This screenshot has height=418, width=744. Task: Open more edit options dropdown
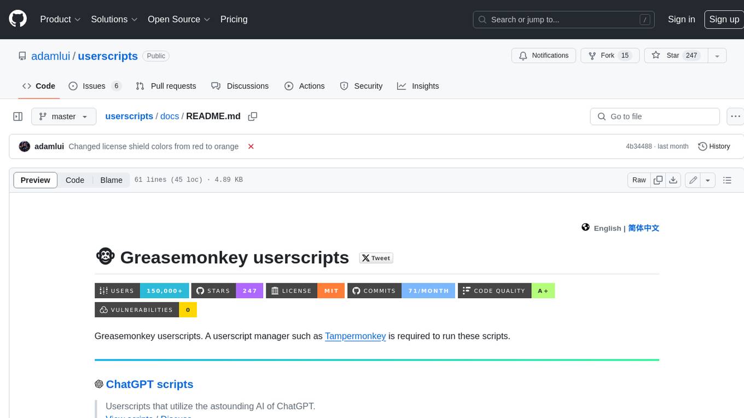click(x=708, y=180)
